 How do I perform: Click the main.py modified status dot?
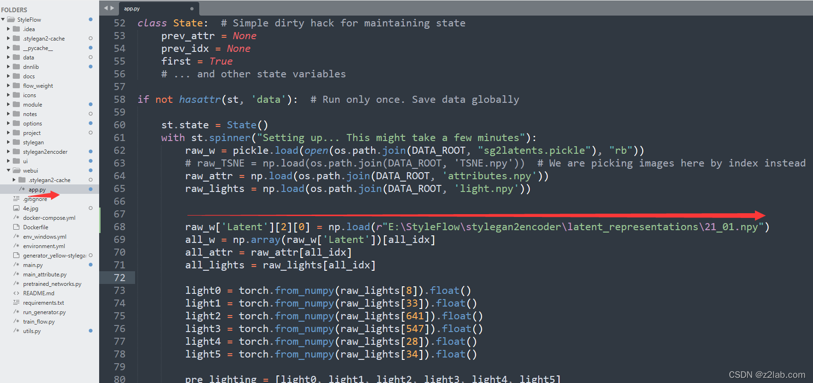click(91, 265)
